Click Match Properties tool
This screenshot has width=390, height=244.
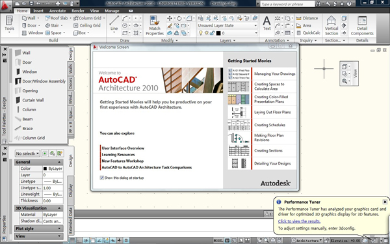(155, 25)
